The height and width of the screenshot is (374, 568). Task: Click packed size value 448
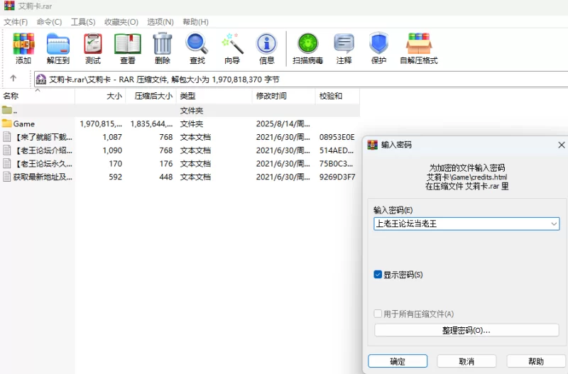pyautogui.click(x=166, y=177)
